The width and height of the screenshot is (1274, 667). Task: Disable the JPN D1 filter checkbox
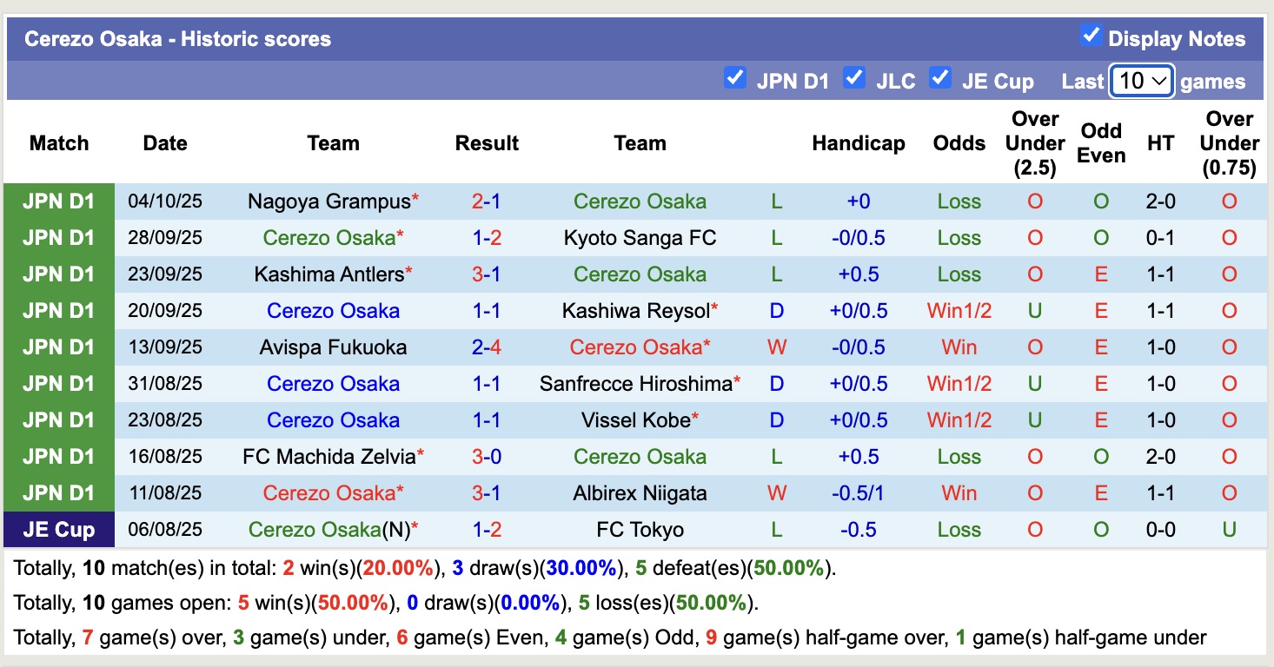pos(735,78)
